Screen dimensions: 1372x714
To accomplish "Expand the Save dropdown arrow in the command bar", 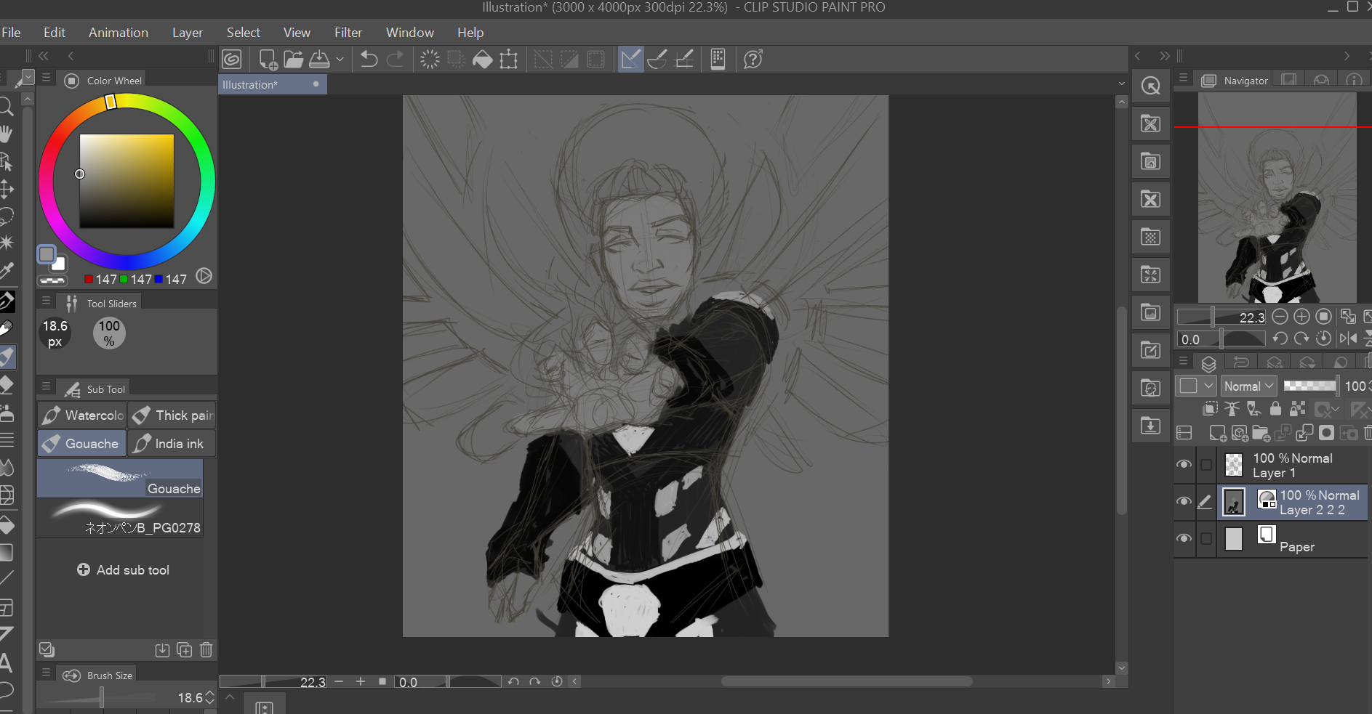I will 340,60.
